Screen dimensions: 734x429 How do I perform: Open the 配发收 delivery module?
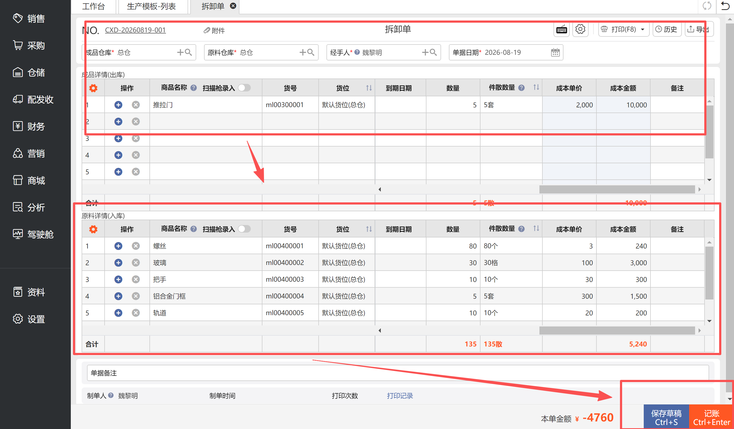point(33,100)
